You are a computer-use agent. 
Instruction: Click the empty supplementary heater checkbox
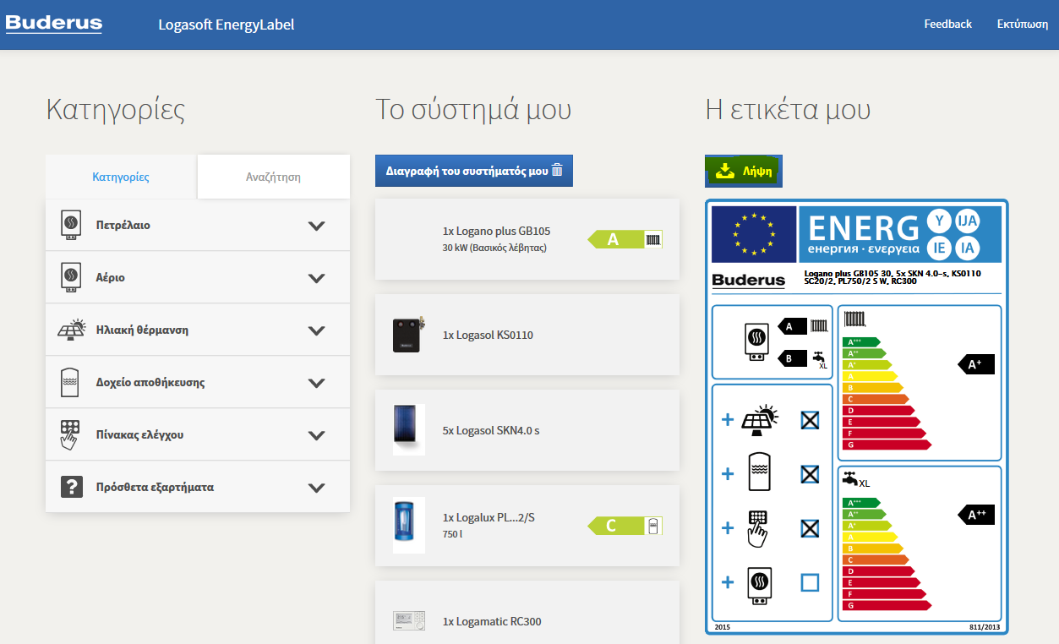(810, 582)
